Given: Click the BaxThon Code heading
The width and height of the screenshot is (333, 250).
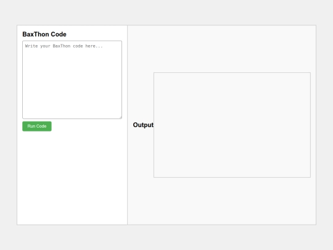Looking at the screenshot, I should (x=44, y=34).
